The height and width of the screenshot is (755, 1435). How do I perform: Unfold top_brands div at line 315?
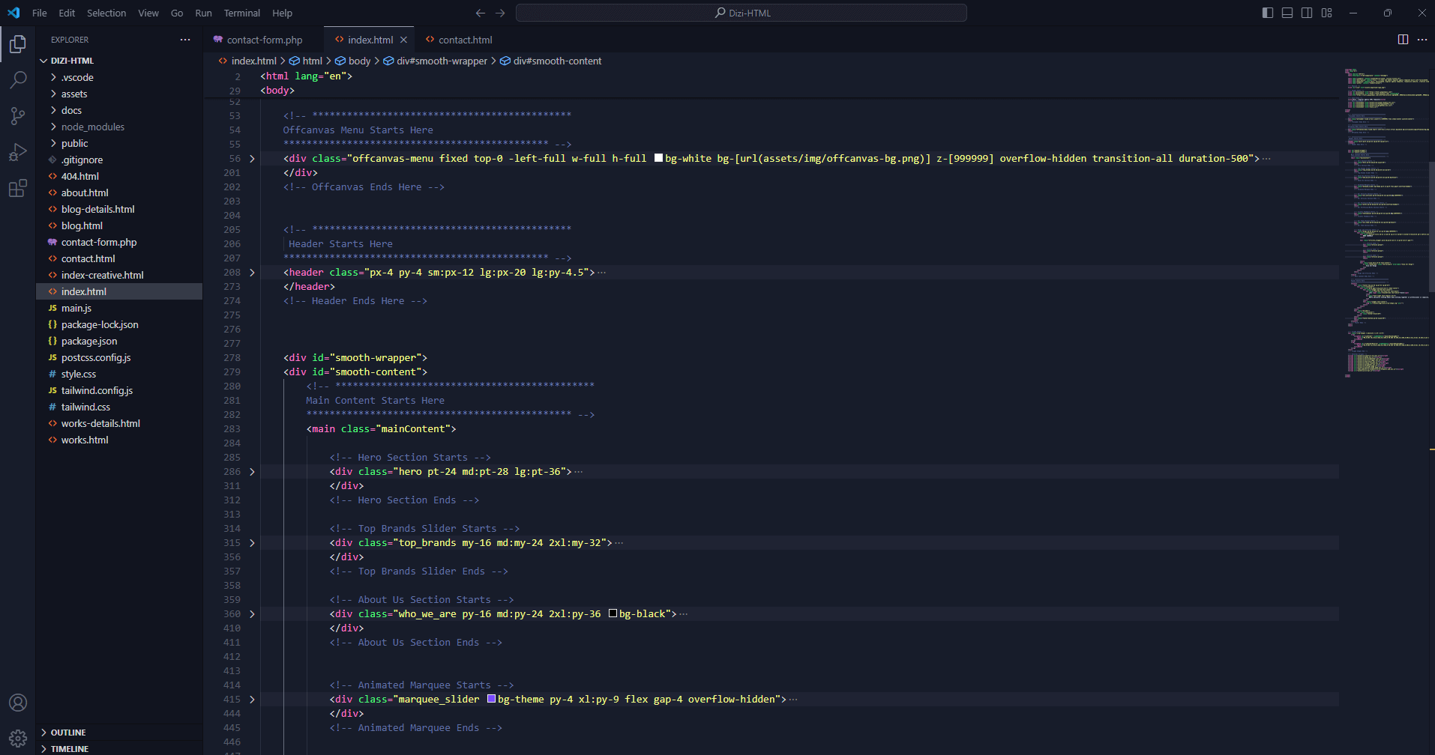[x=252, y=543]
